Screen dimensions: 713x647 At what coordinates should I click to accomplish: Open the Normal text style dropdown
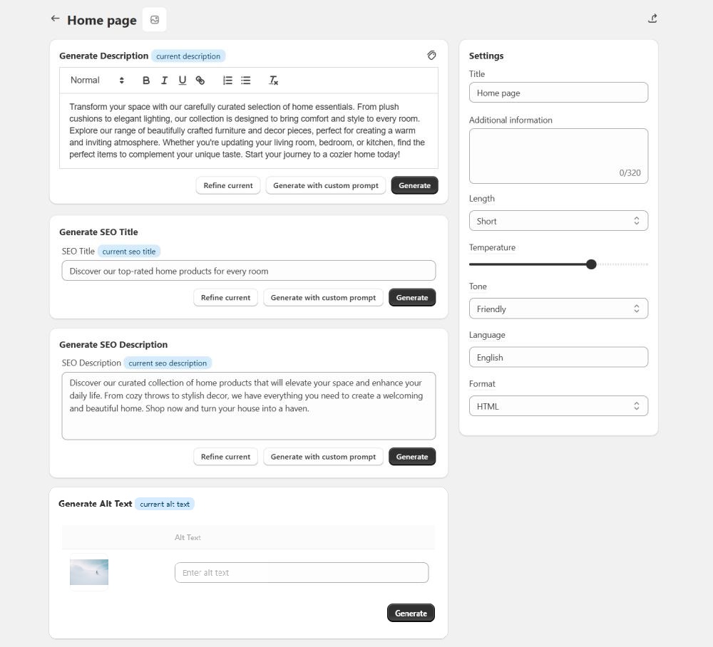pos(97,81)
